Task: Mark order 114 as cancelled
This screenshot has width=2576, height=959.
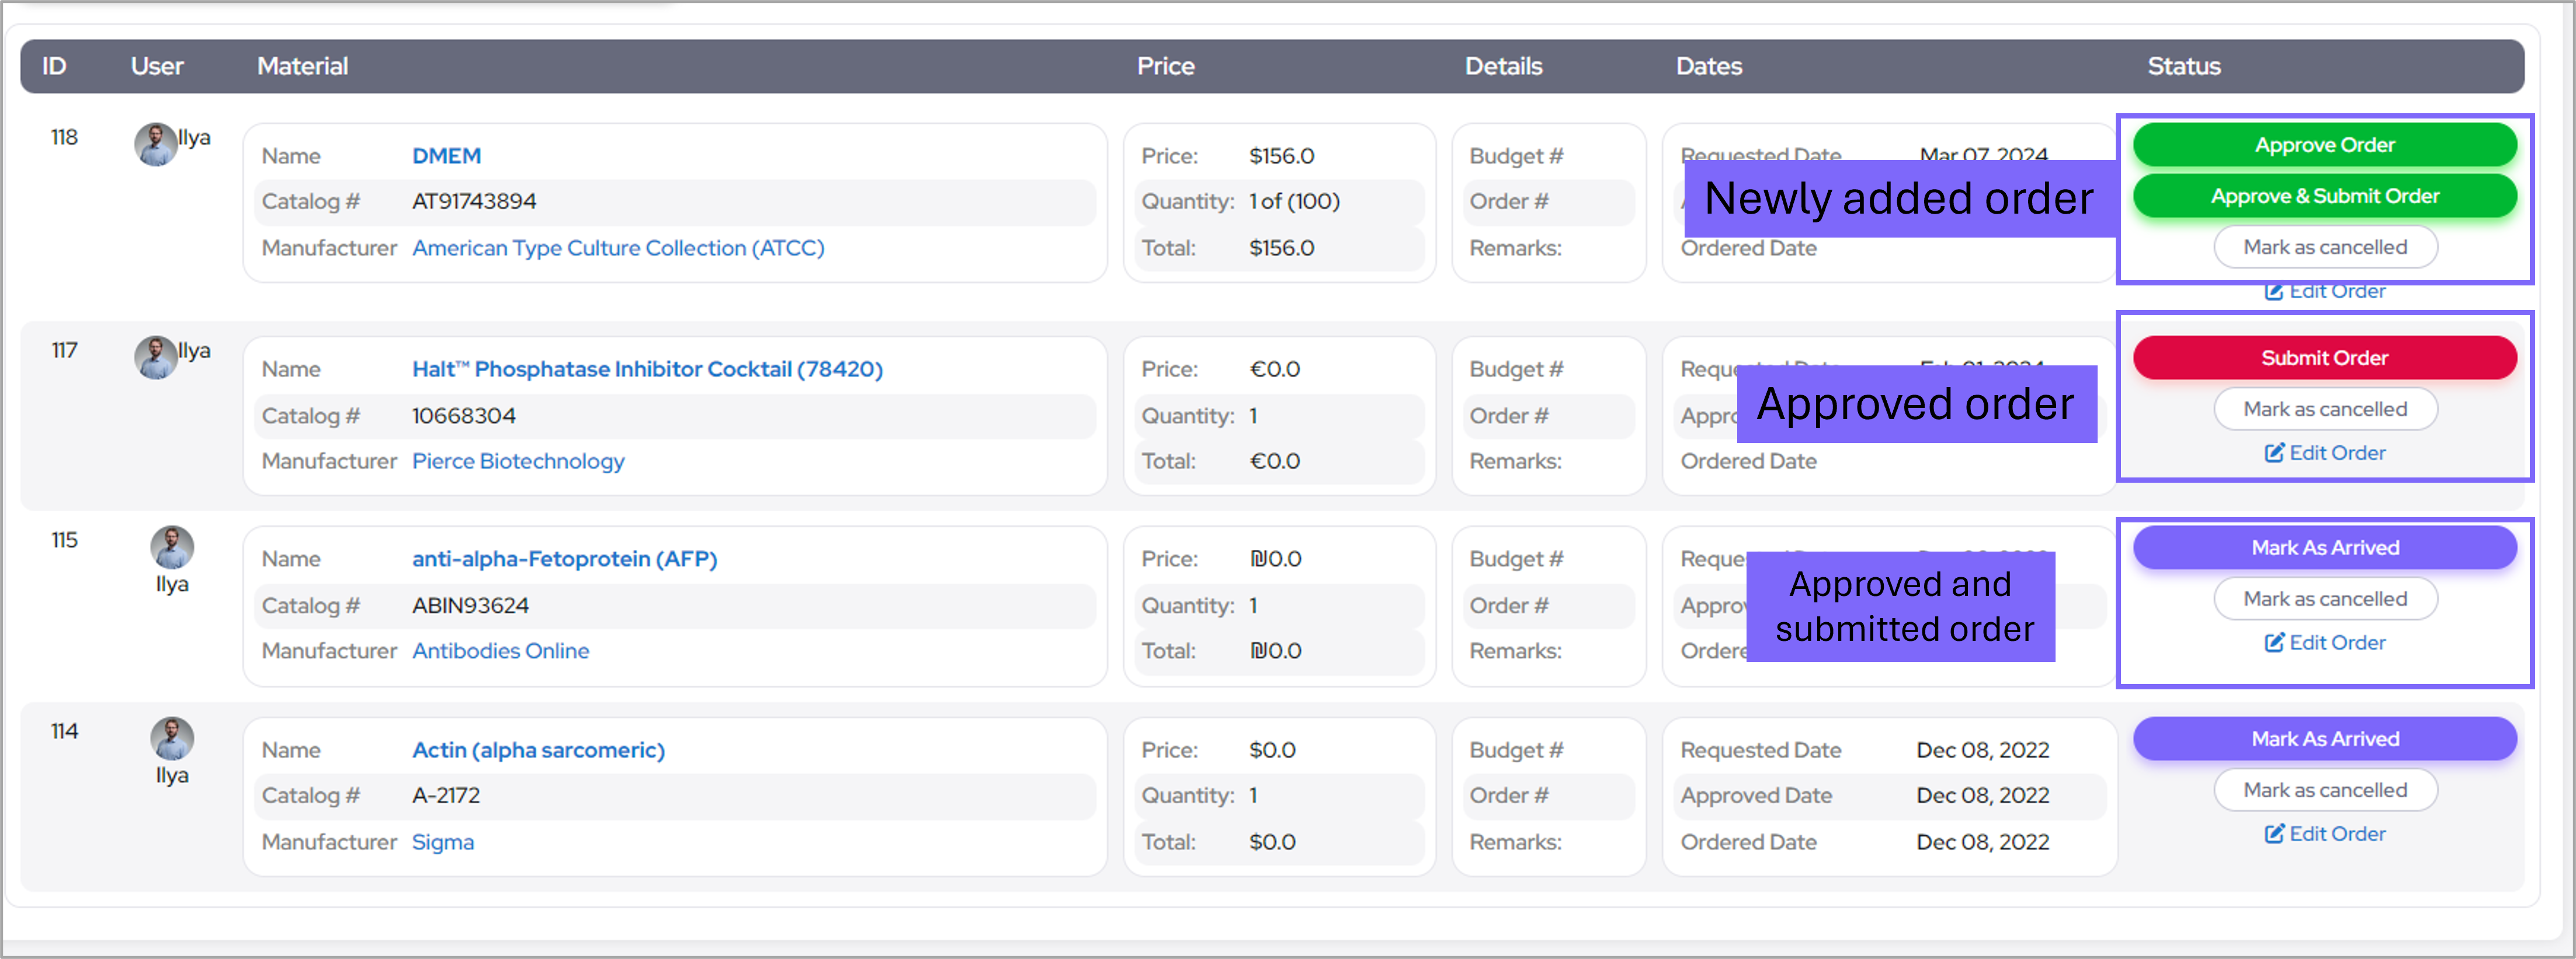Action: point(2324,790)
